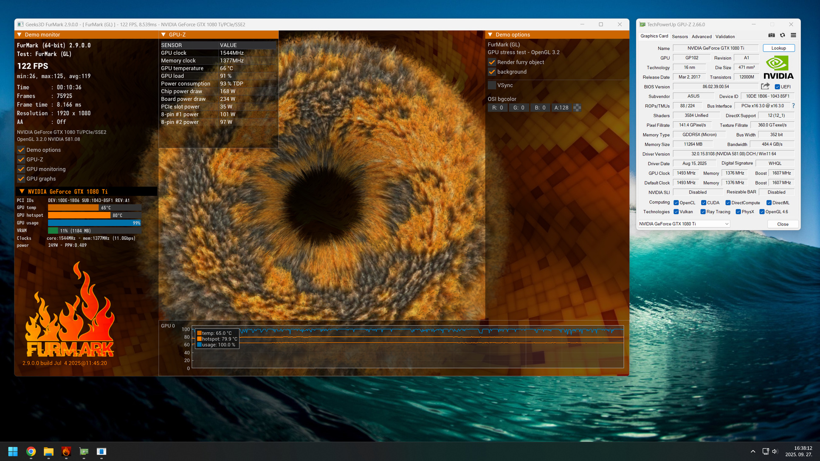Click the R: 0 bgcolor value field

point(497,108)
